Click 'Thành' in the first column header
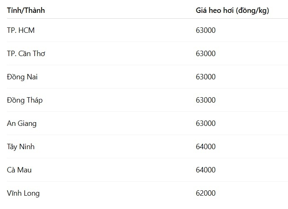The height and width of the screenshot is (209, 288). pos(35,10)
